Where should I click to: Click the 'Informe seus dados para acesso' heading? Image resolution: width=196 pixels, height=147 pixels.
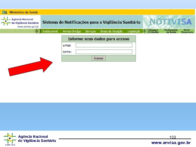pos(99,39)
